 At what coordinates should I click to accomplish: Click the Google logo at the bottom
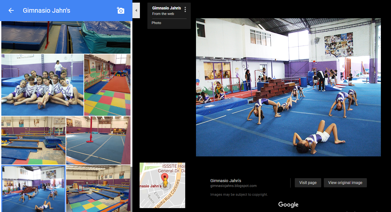[x=288, y=205]
